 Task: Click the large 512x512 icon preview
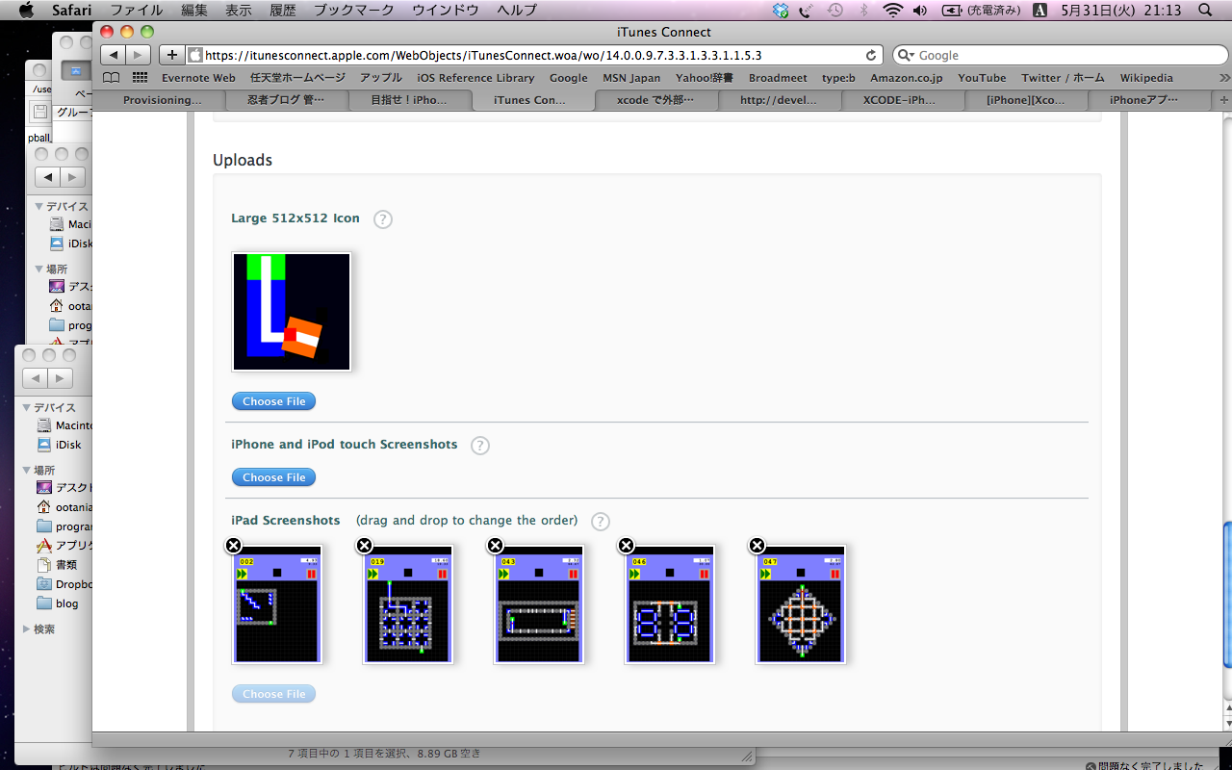pyautogui.click(x=292, y=312)
